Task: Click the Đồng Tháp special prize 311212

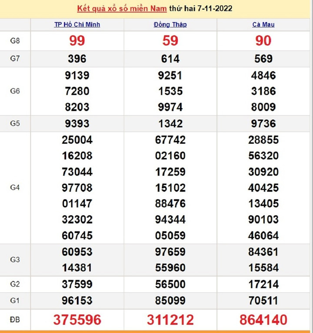Action: (170, 320)
